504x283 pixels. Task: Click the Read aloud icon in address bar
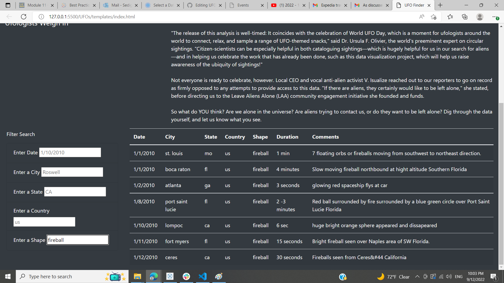(x=422, y=17)
